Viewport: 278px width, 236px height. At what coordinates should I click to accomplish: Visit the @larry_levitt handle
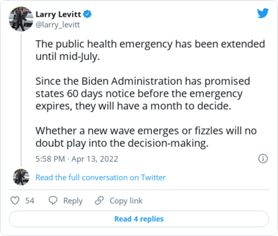[57, 25]
